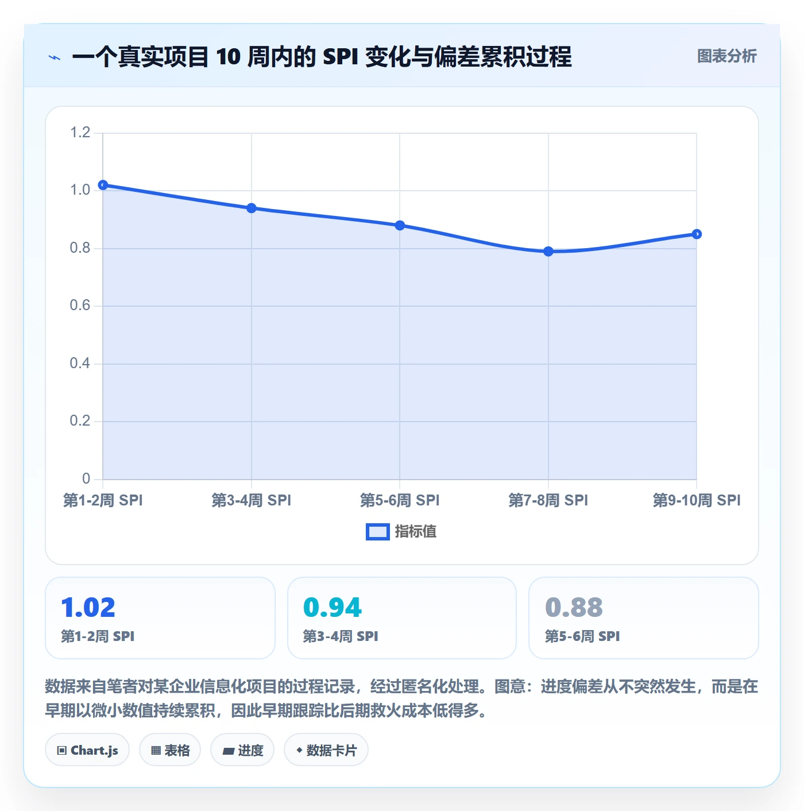Open the 1.02 第1-2周 SPI stat card
804x811 pixels.
coord(160,618)
